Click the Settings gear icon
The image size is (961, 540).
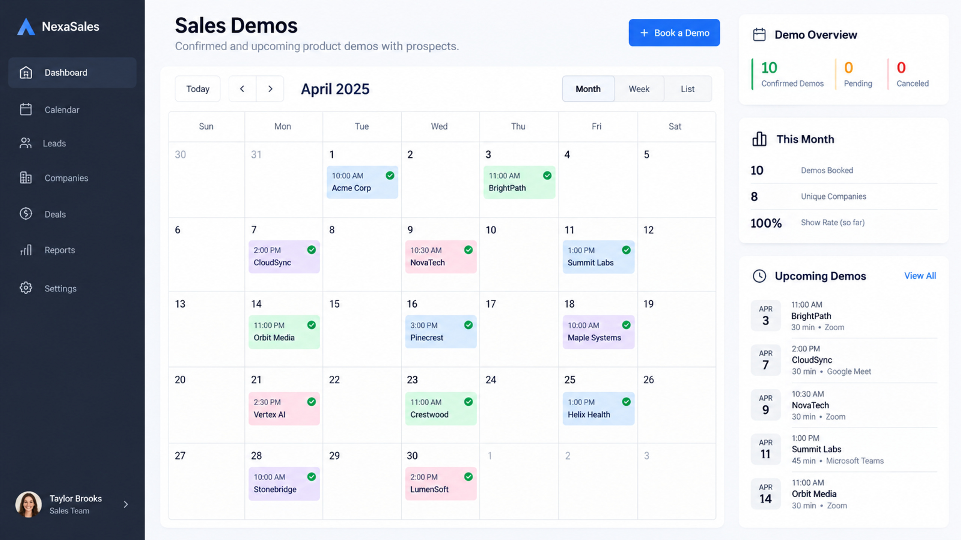26,288
